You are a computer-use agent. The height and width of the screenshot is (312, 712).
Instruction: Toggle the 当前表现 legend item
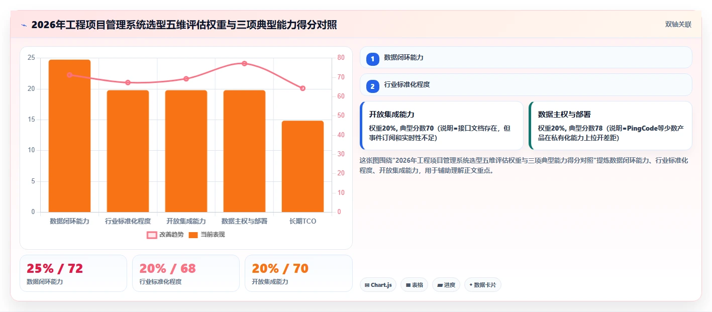[x=207, y=235]
